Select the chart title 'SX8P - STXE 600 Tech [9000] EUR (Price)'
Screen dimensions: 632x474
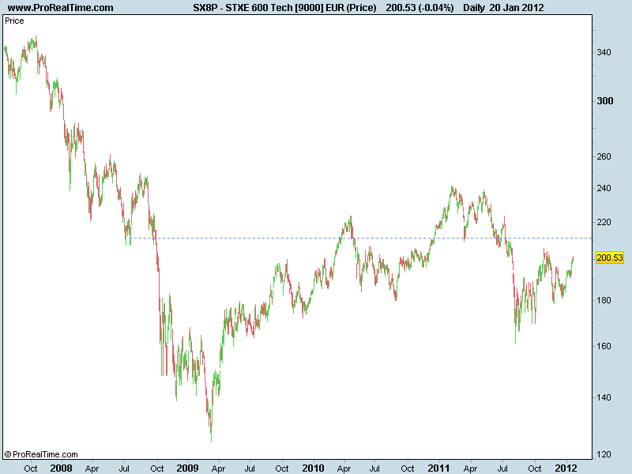(x=284, y=8)
